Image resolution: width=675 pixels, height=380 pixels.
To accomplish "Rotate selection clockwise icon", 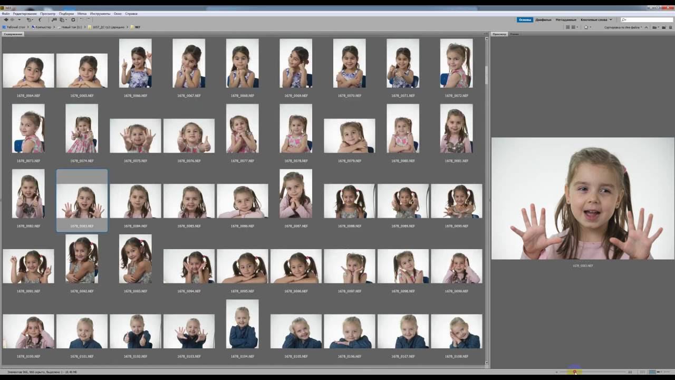I will click(88, 20).
